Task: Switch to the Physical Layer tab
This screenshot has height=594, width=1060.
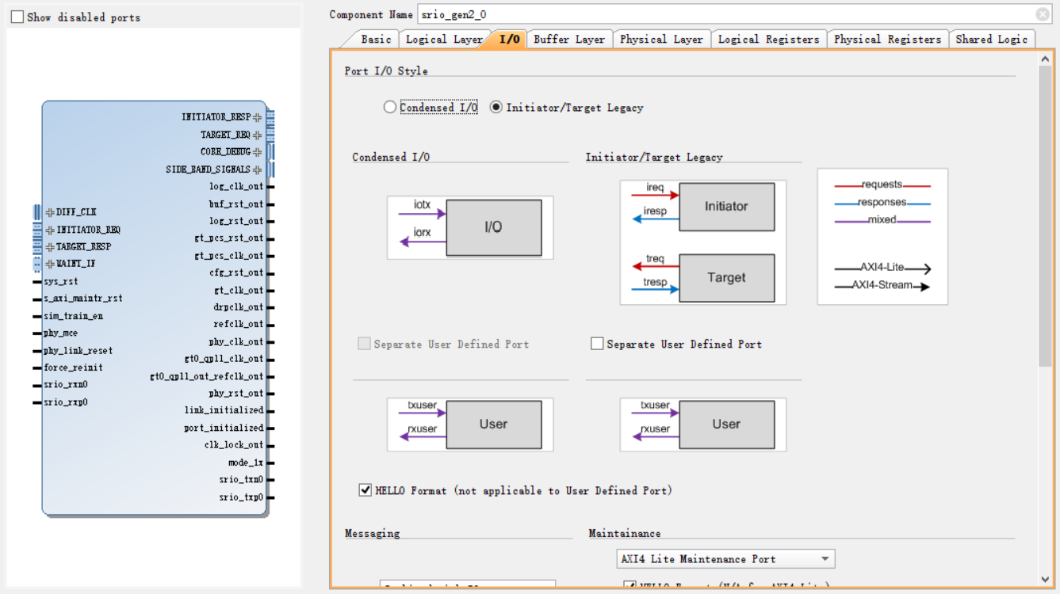Action: 661,38
